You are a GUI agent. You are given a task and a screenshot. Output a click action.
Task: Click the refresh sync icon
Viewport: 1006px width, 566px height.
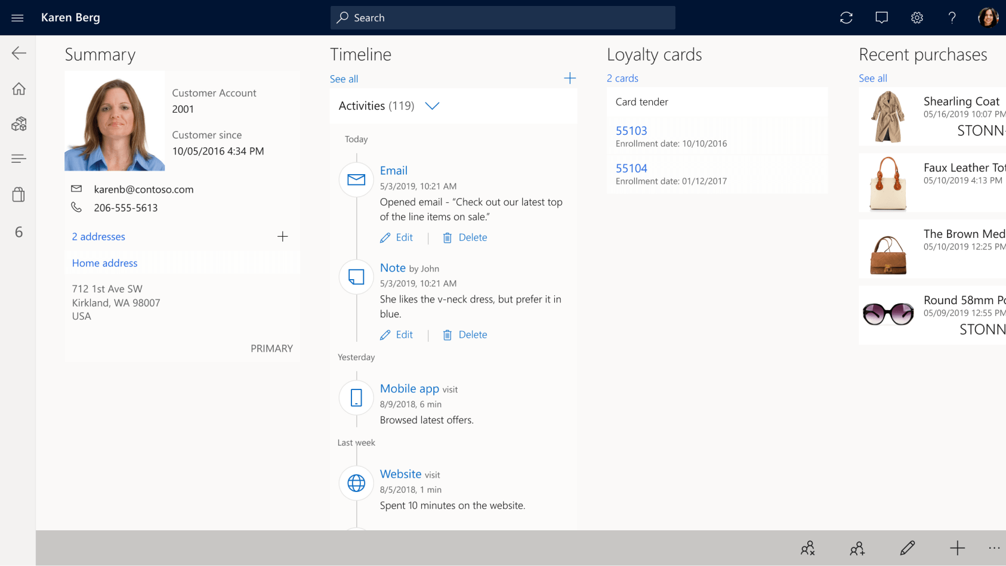click(846, 18)
